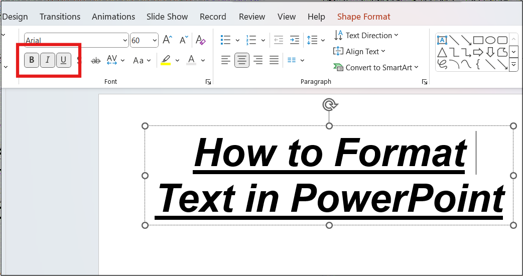
Task: Toggle Strikethrough formatting
Action: [x=96, y=60]
